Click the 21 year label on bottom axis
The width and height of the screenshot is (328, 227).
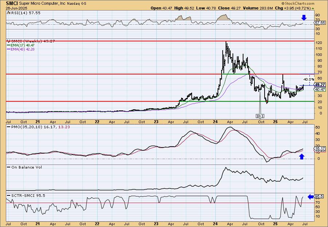(38, 224)
